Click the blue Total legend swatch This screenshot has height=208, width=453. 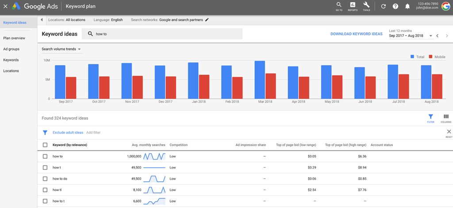click(x=412, y=57)
